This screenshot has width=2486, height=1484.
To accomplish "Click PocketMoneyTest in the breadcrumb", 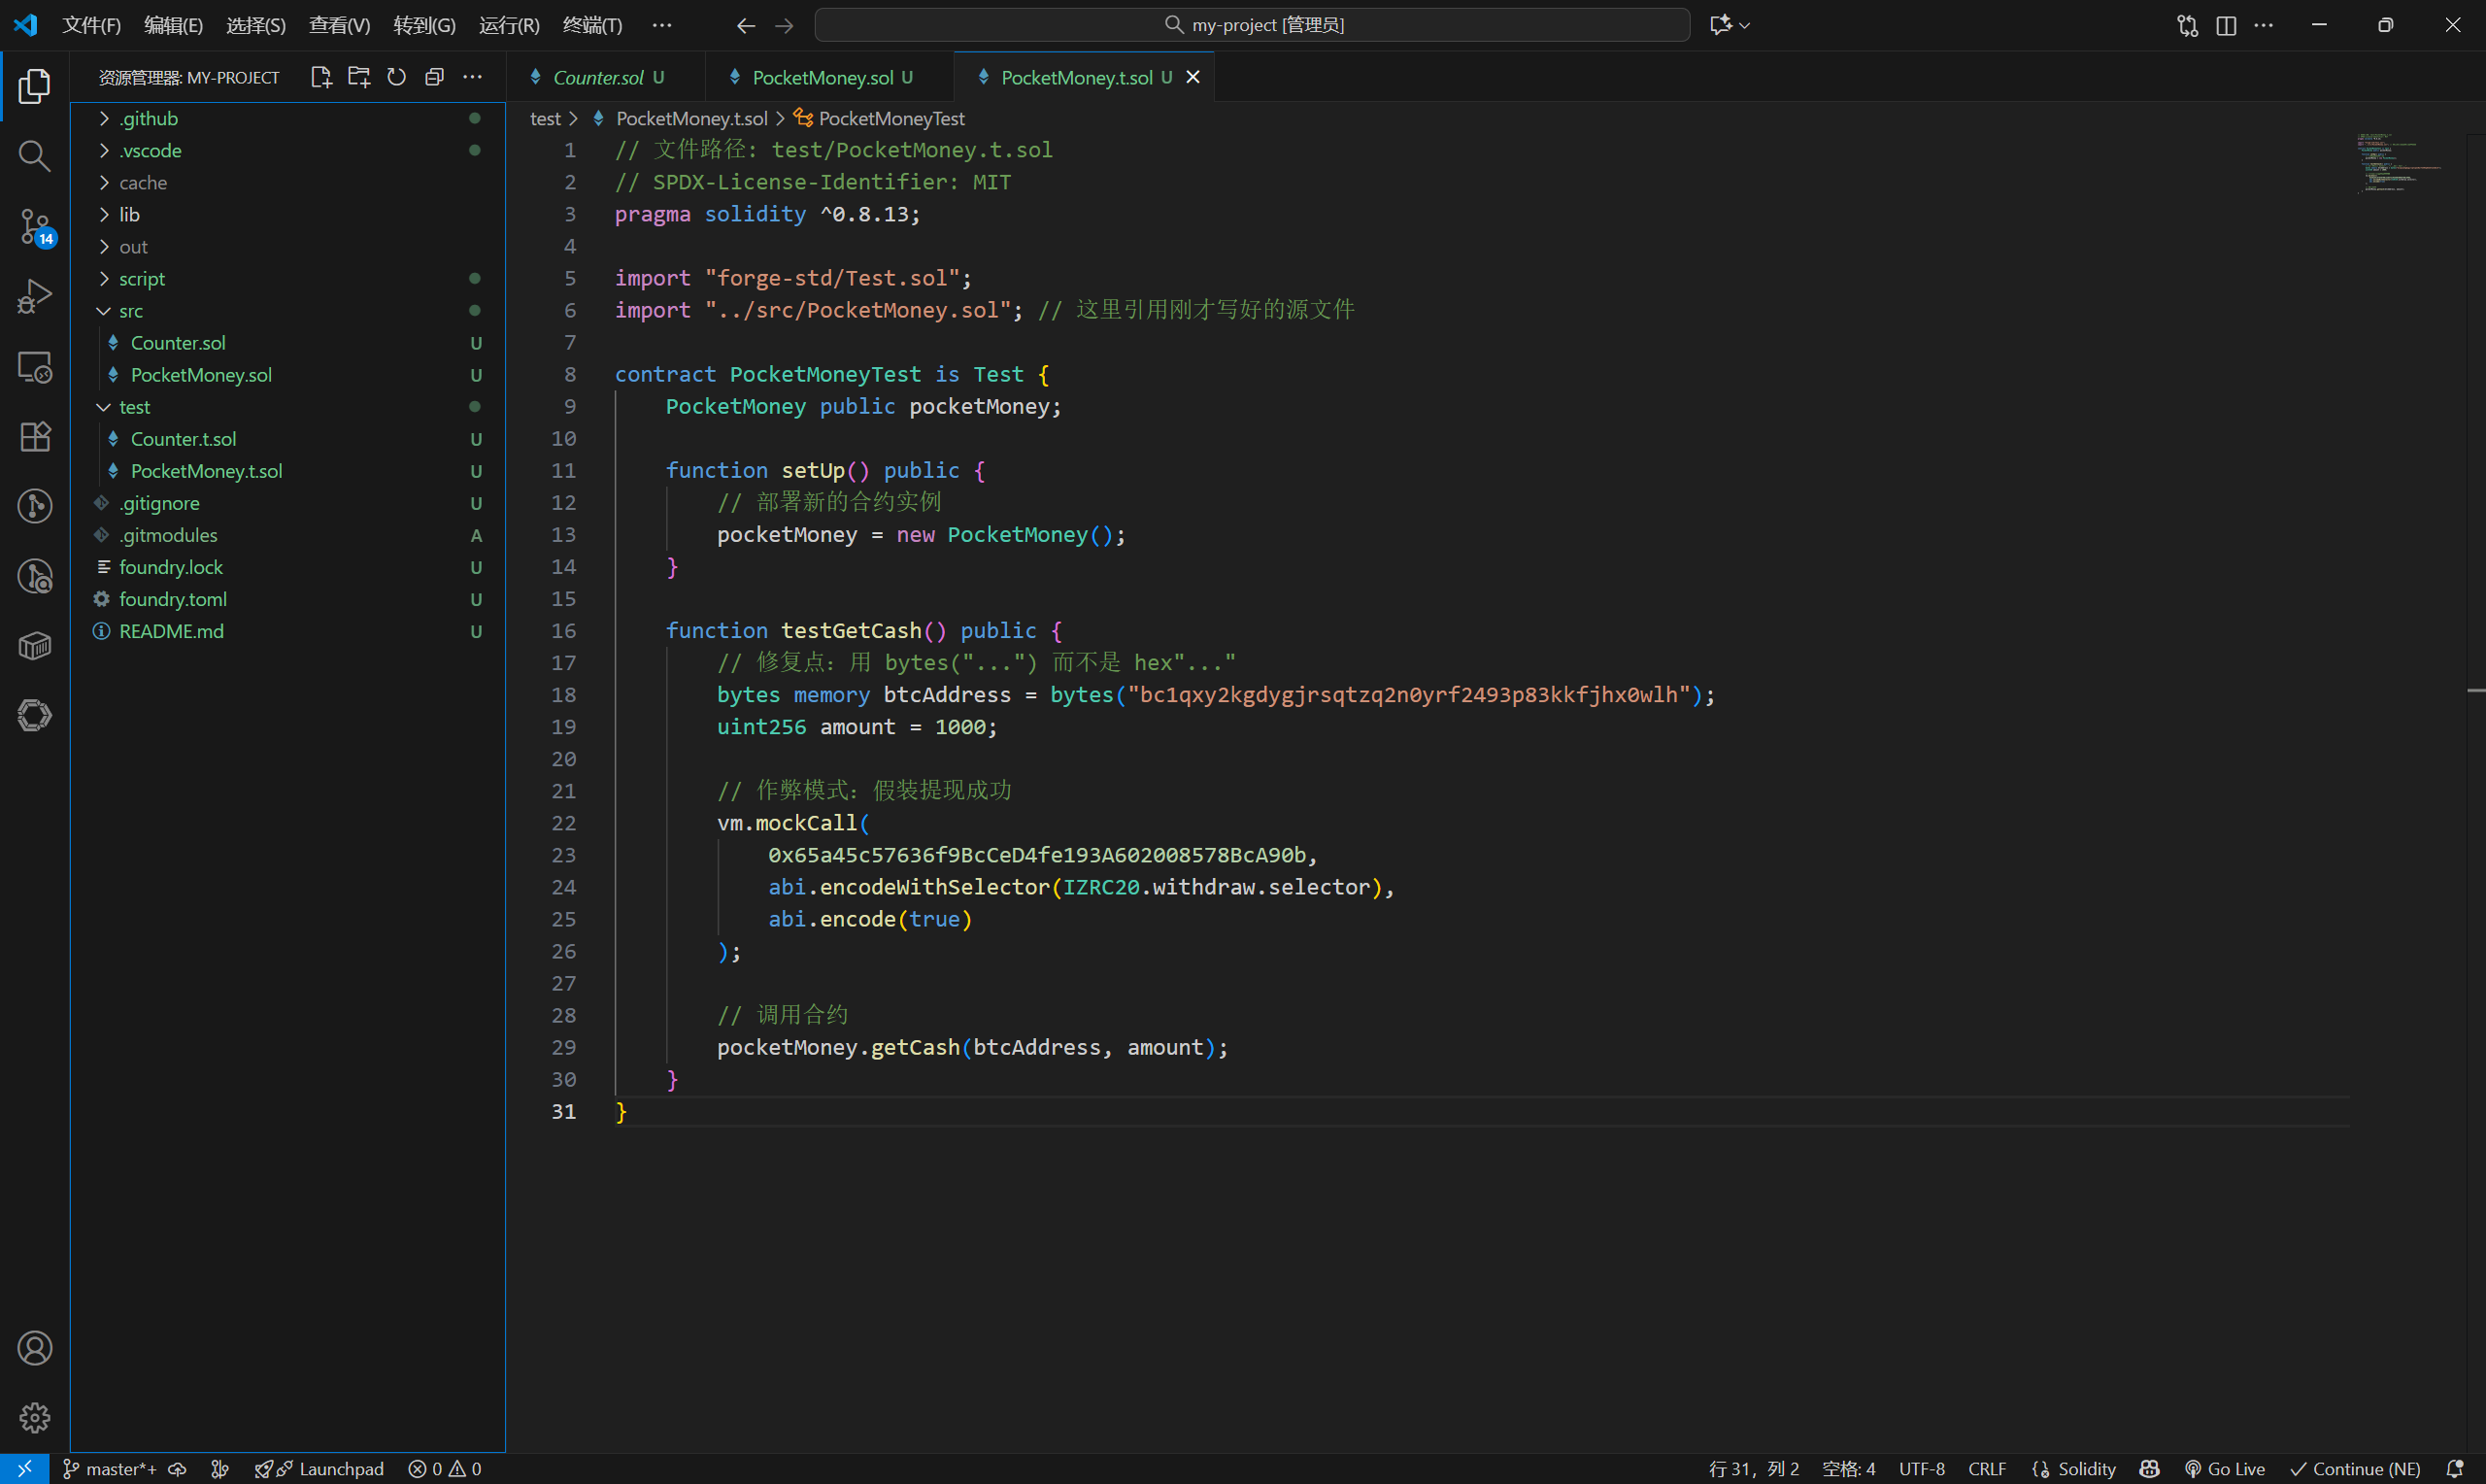I will [891, 118].
